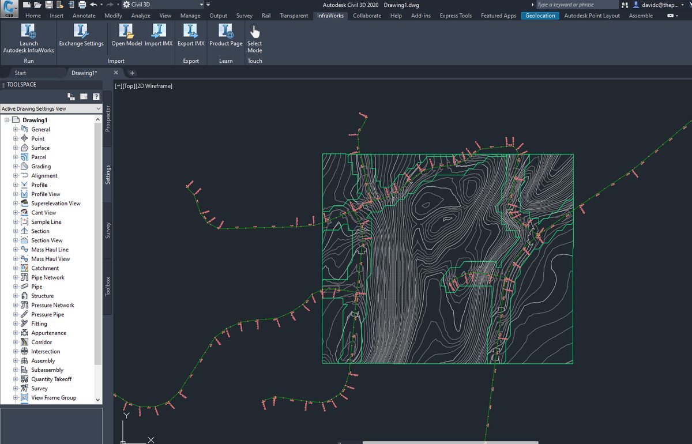Switch to the Annotate ribbon tab
The width and height of the screenshot is (692, 444).
[x=84, y=16]
